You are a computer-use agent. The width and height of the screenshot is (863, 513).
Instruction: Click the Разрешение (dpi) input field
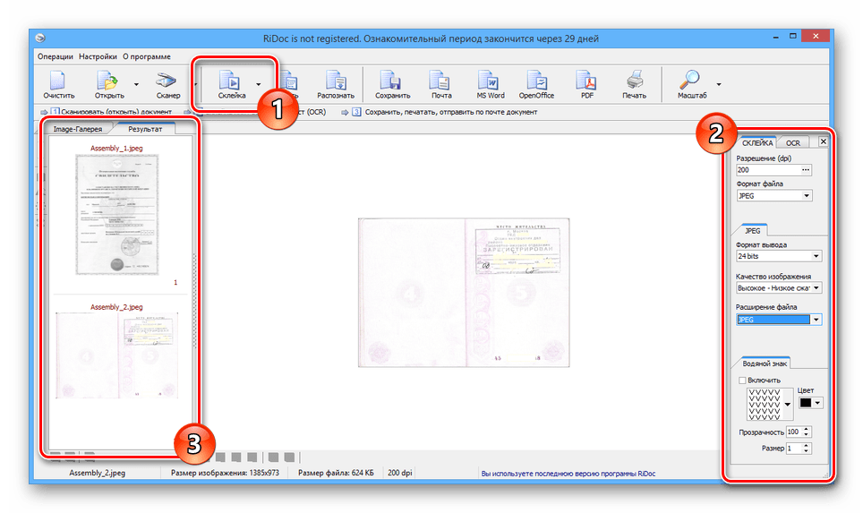(767, 169)
